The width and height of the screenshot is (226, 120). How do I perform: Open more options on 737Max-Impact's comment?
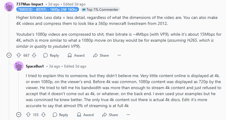point(119,55)
